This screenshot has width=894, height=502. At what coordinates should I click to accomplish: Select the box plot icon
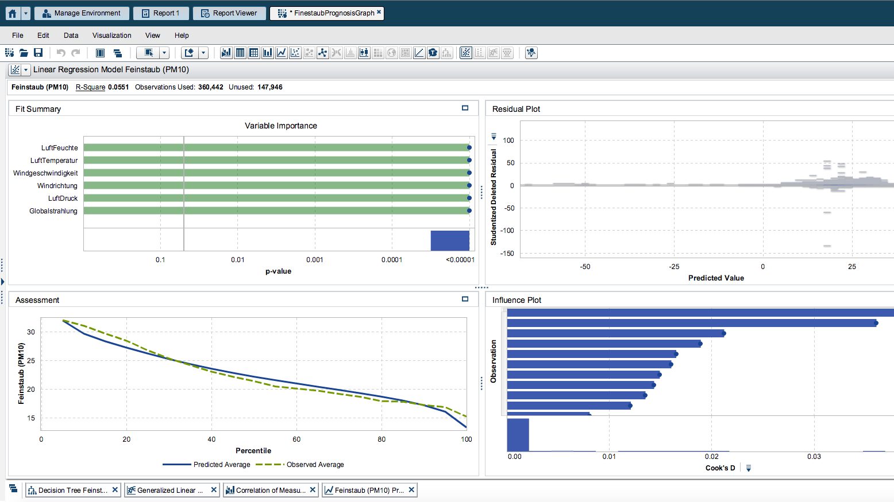pyautogui.click(x=364, y=53)
